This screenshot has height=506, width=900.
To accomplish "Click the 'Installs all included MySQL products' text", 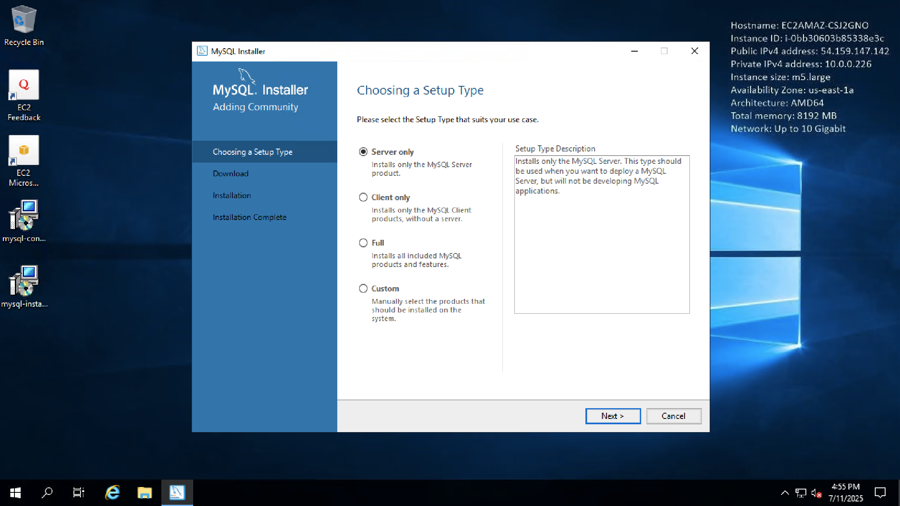I will [x=417, y=260].
